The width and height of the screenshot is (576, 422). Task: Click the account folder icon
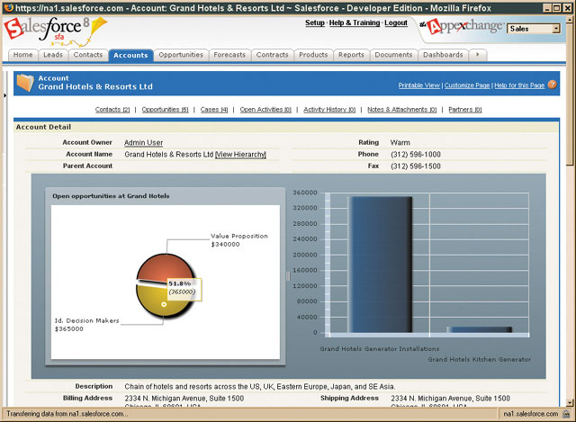tap(25, 83)
